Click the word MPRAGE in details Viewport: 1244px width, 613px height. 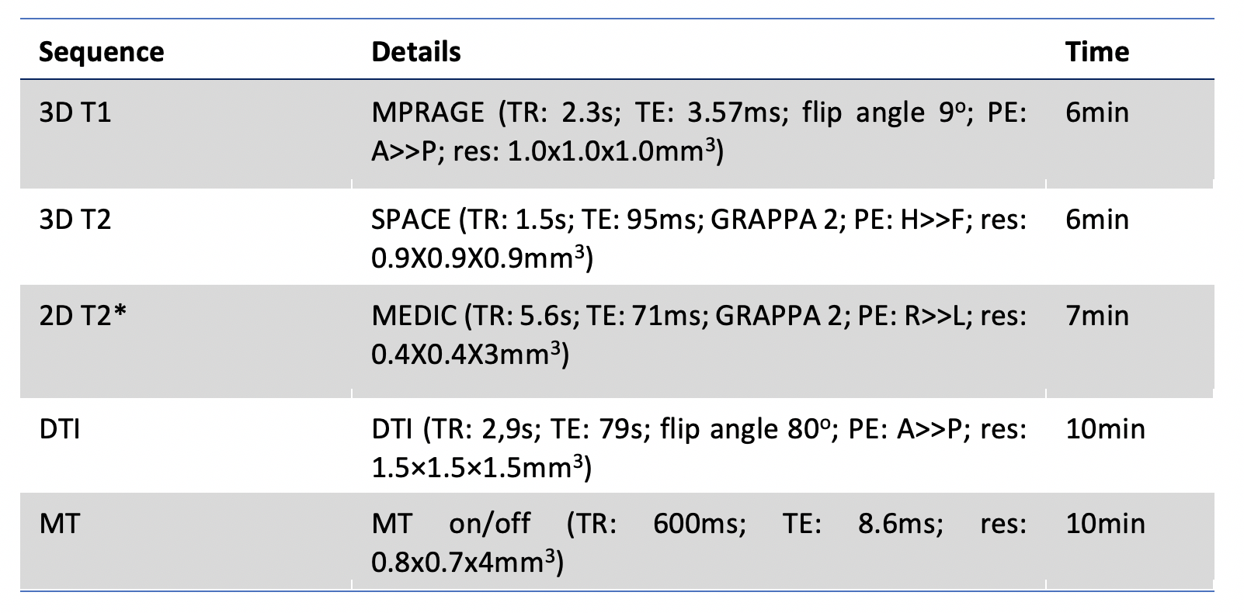pos(428,113)
